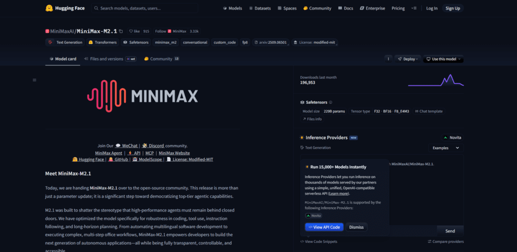Open the Chat template button
Viewport: 517px width, 252px height.
pyautogui.click(x=429, y=111)
